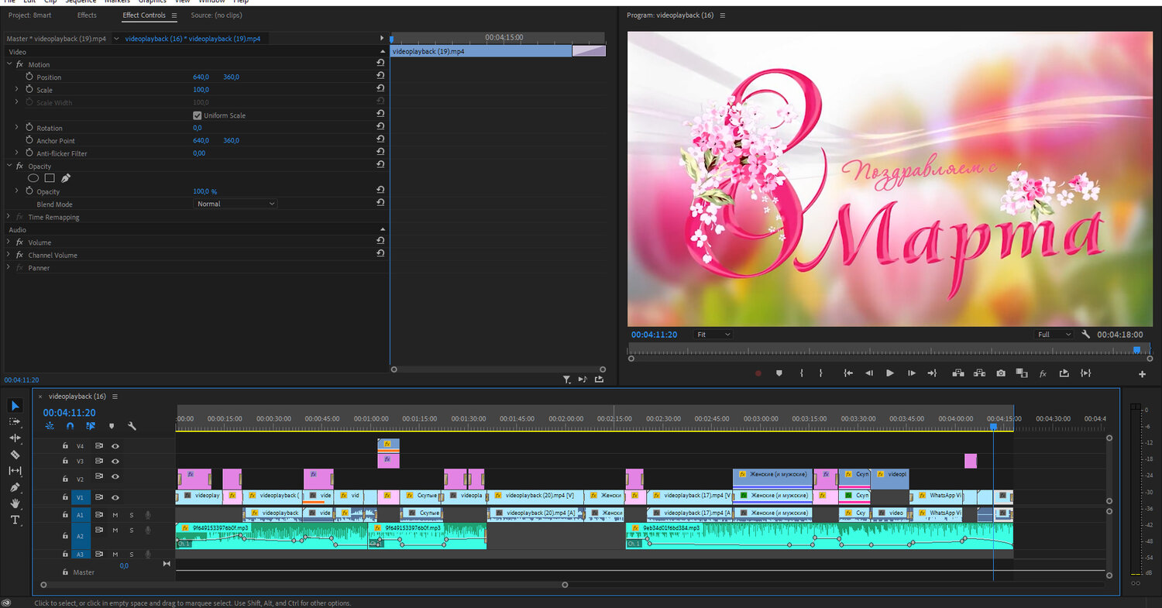1162x608 pixels.
Task: Toggle Position animation stopwatch
Action: 29,77
